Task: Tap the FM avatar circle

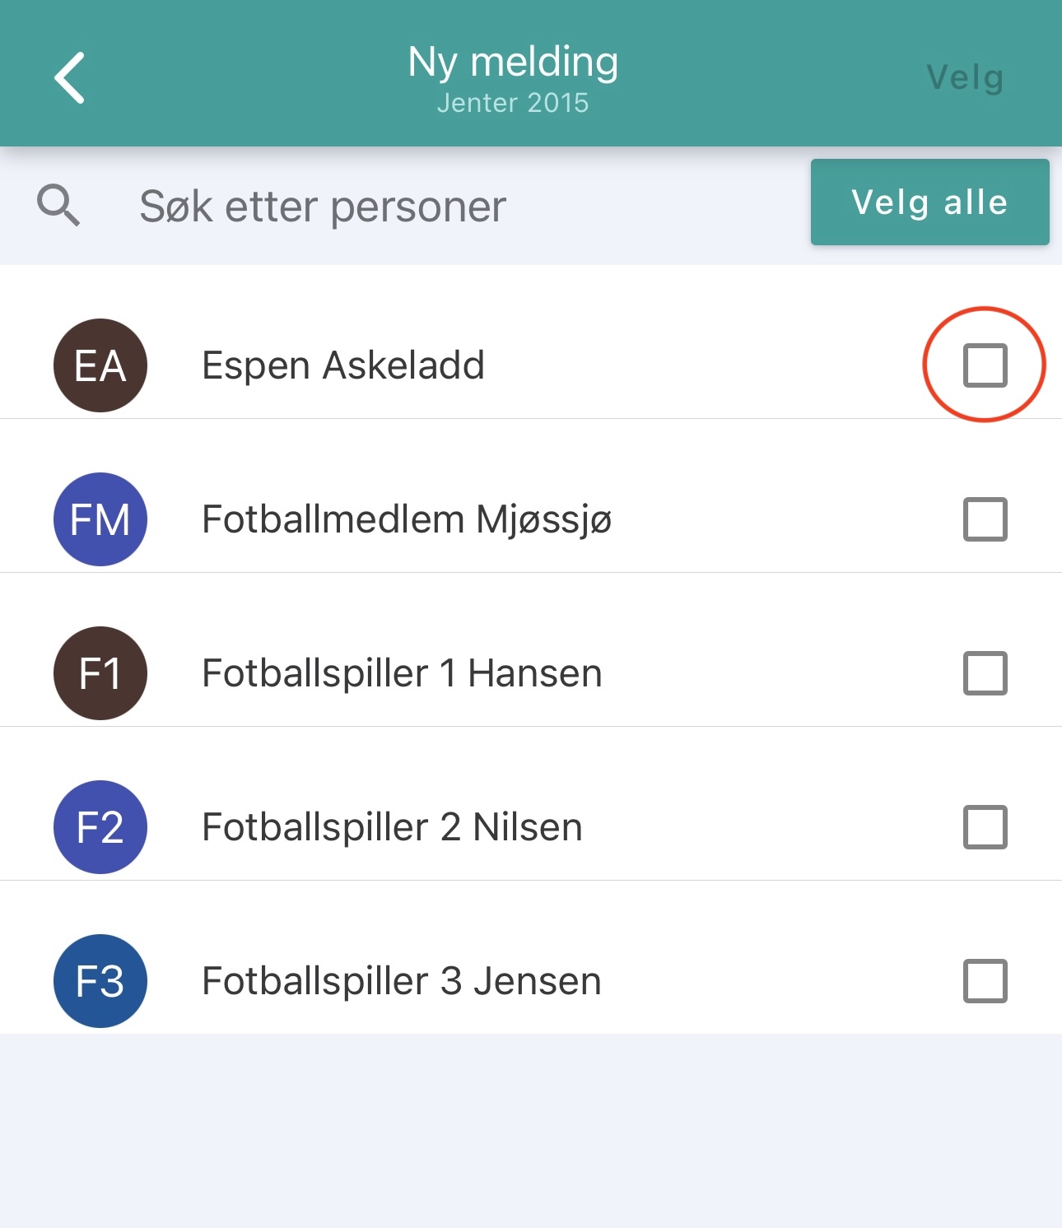Action: click(100, 519)
